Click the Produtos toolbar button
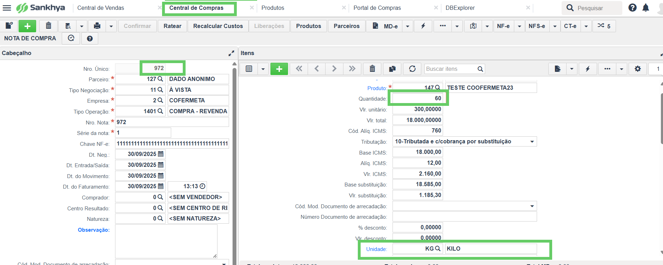663x265 pixels. 309,26
